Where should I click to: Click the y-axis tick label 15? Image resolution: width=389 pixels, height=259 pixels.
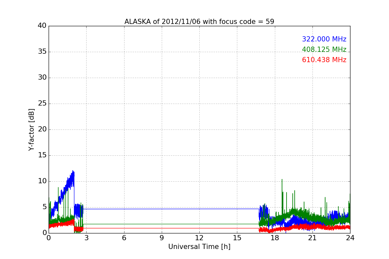pyautogui.click(x=42, y=155)
